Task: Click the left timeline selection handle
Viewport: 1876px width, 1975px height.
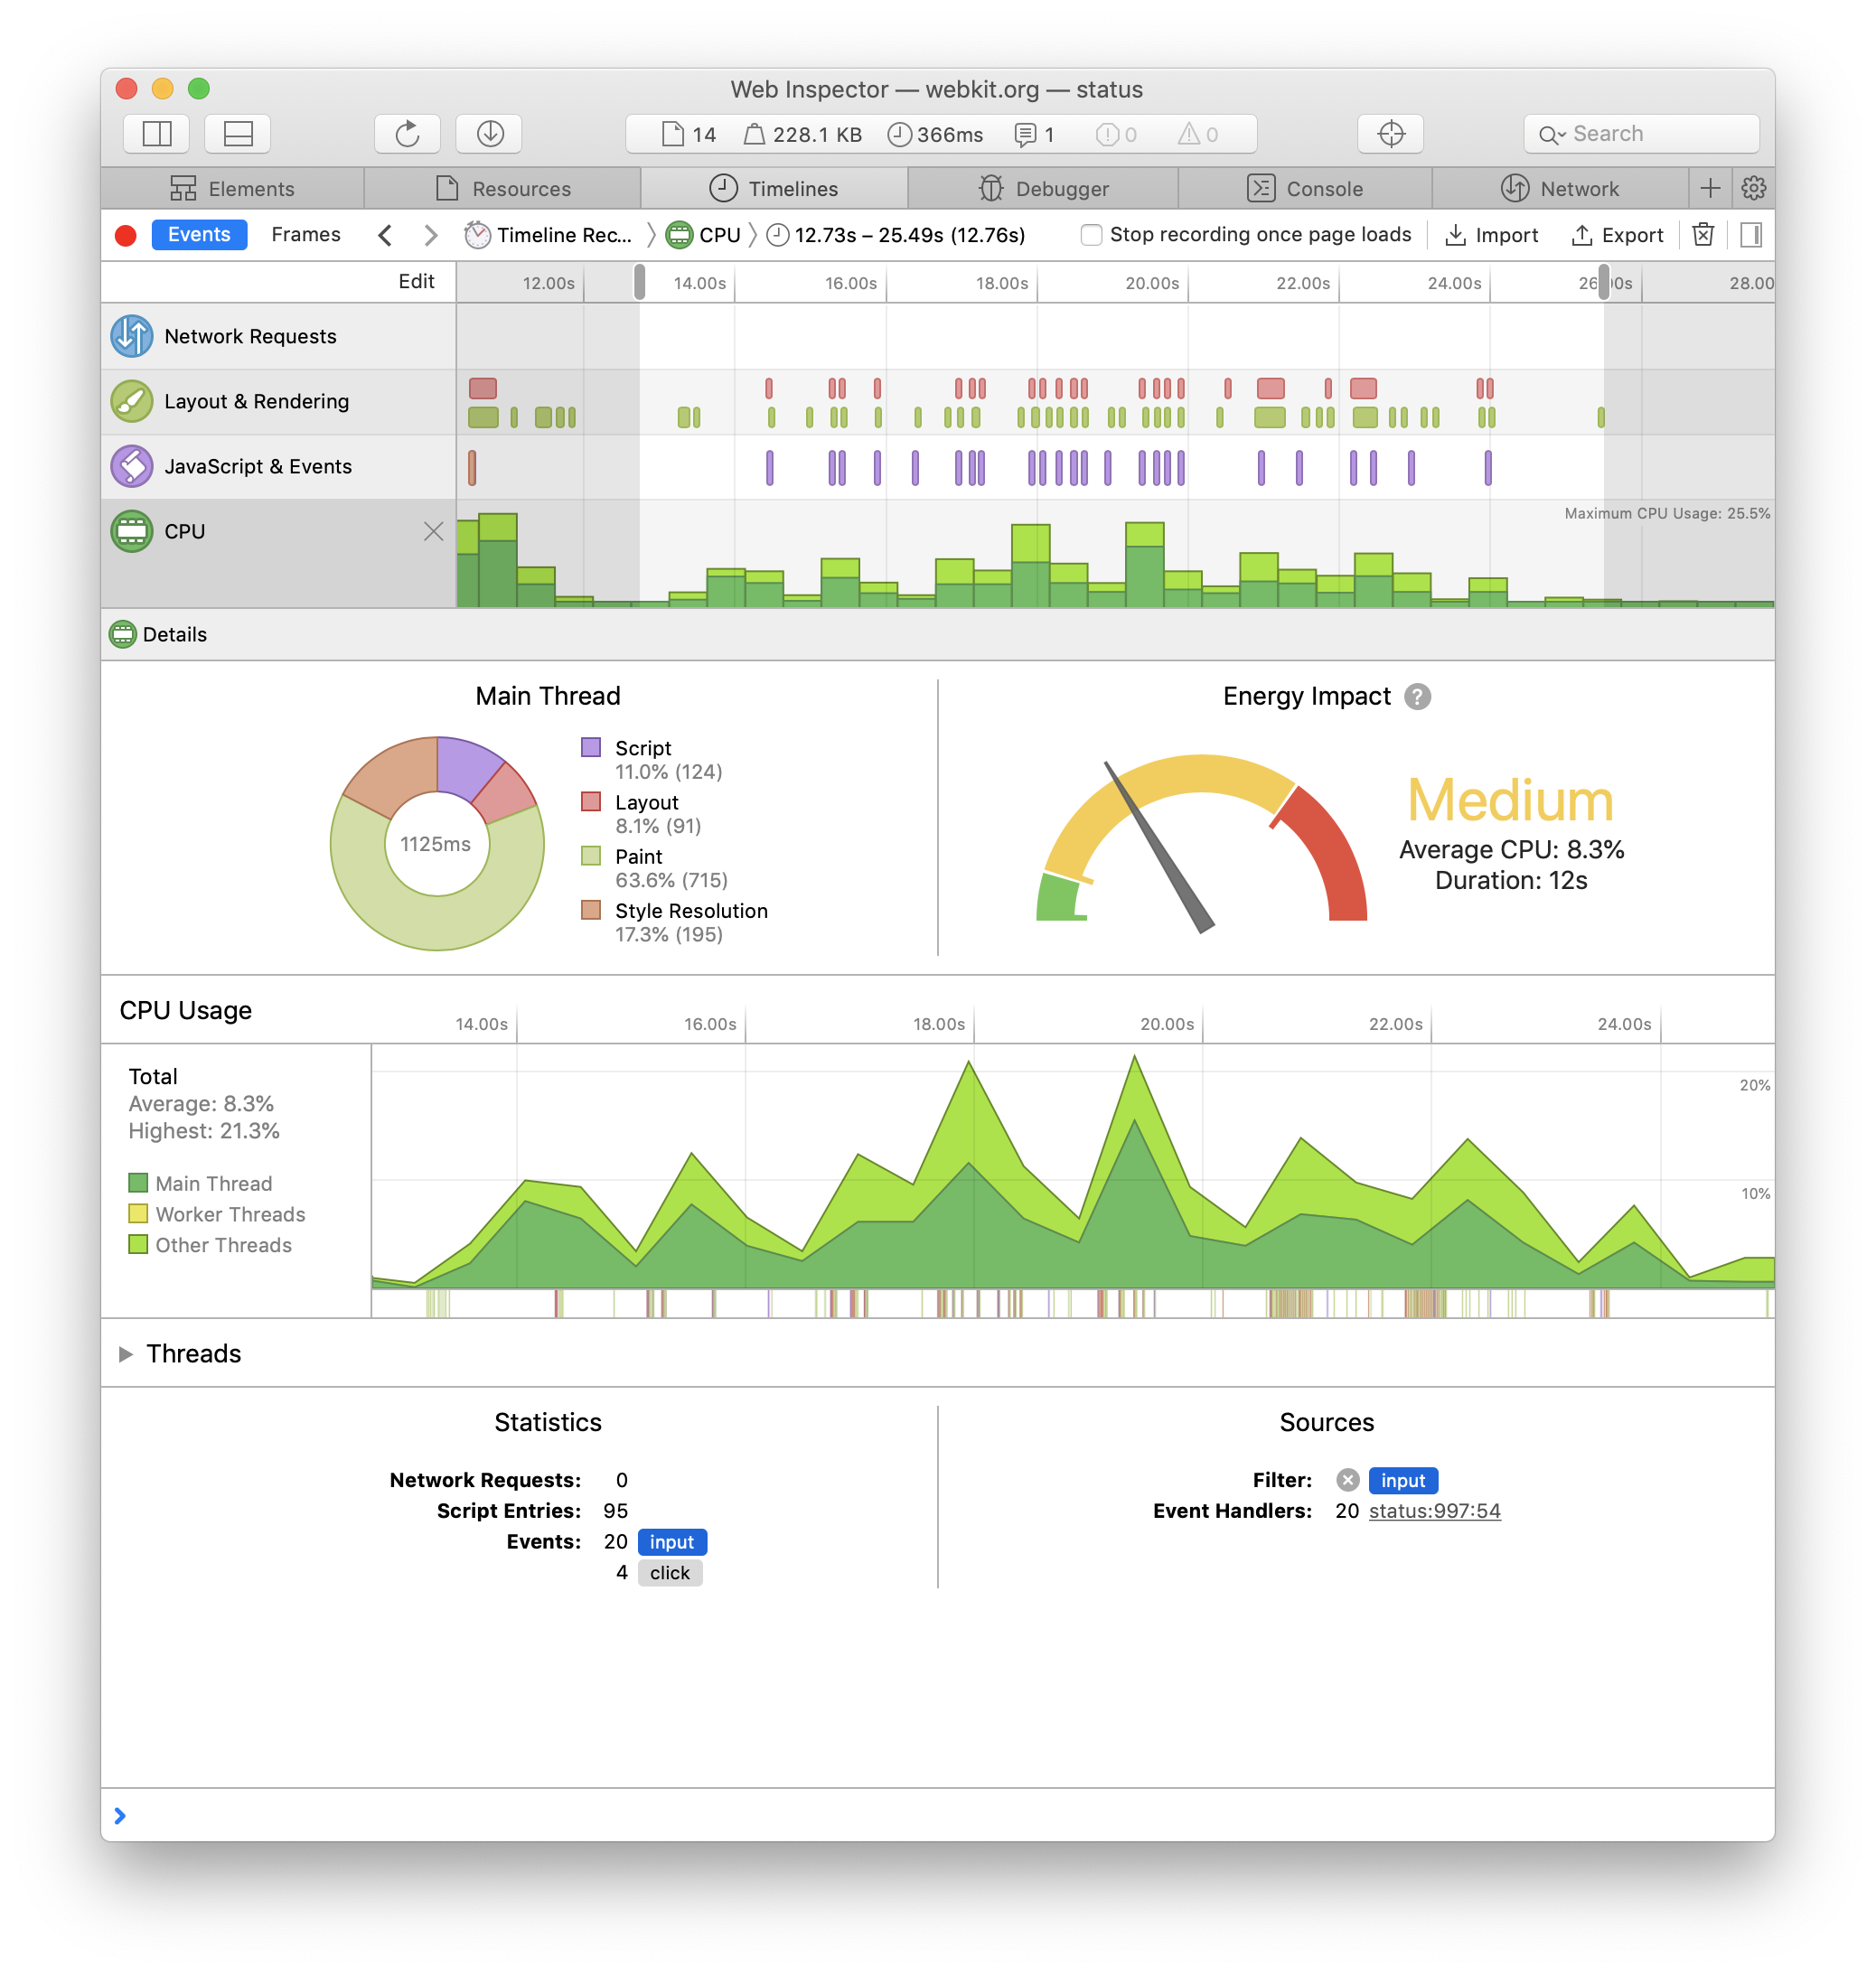Action: pos(640,282)
